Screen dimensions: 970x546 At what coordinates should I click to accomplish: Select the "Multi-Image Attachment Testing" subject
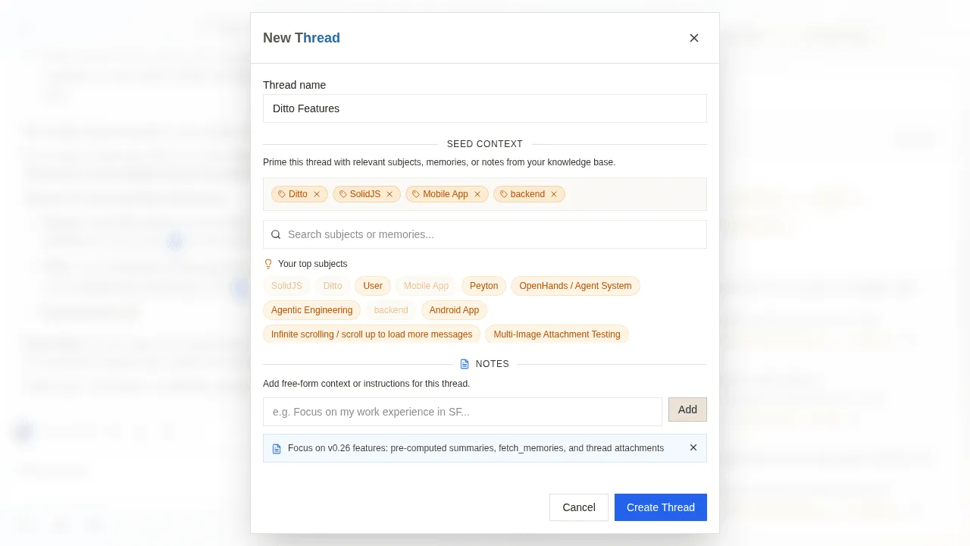pos(557,334)
